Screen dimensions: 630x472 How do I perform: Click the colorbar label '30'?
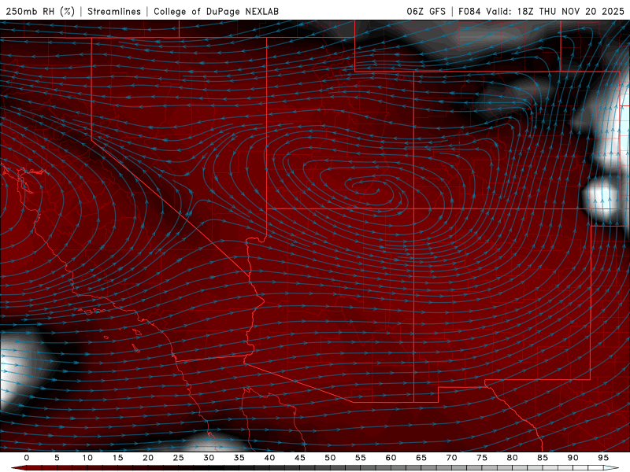(x=209, y=458)
